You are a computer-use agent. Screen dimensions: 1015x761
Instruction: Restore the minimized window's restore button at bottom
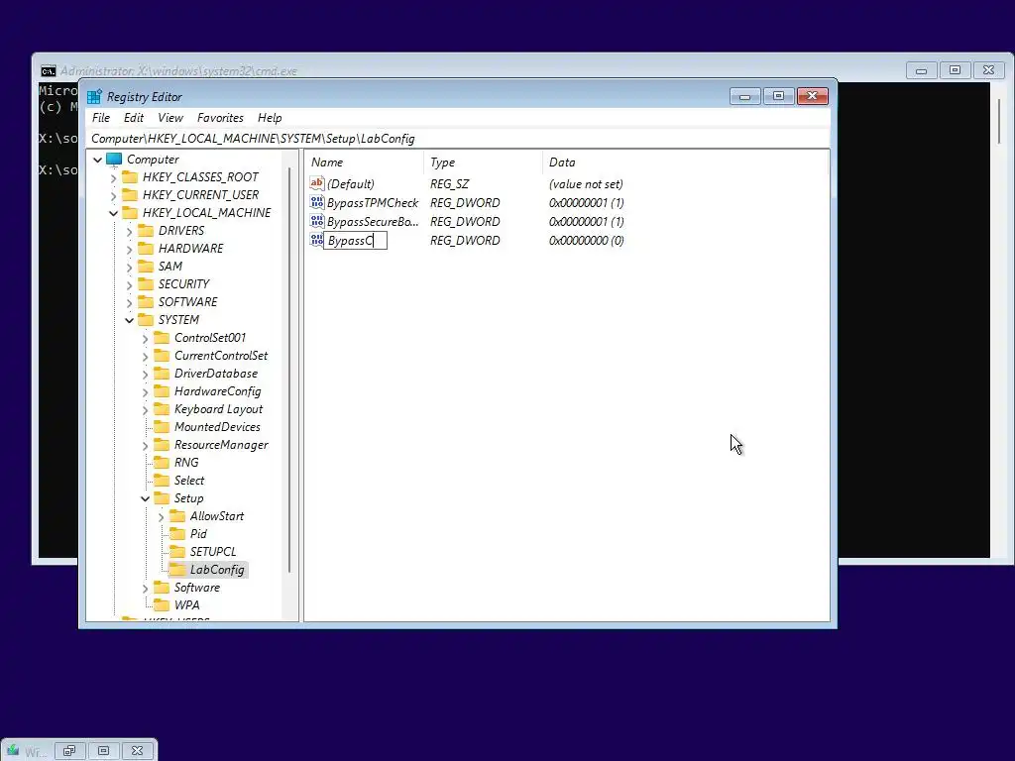click(x=69, y=751)
